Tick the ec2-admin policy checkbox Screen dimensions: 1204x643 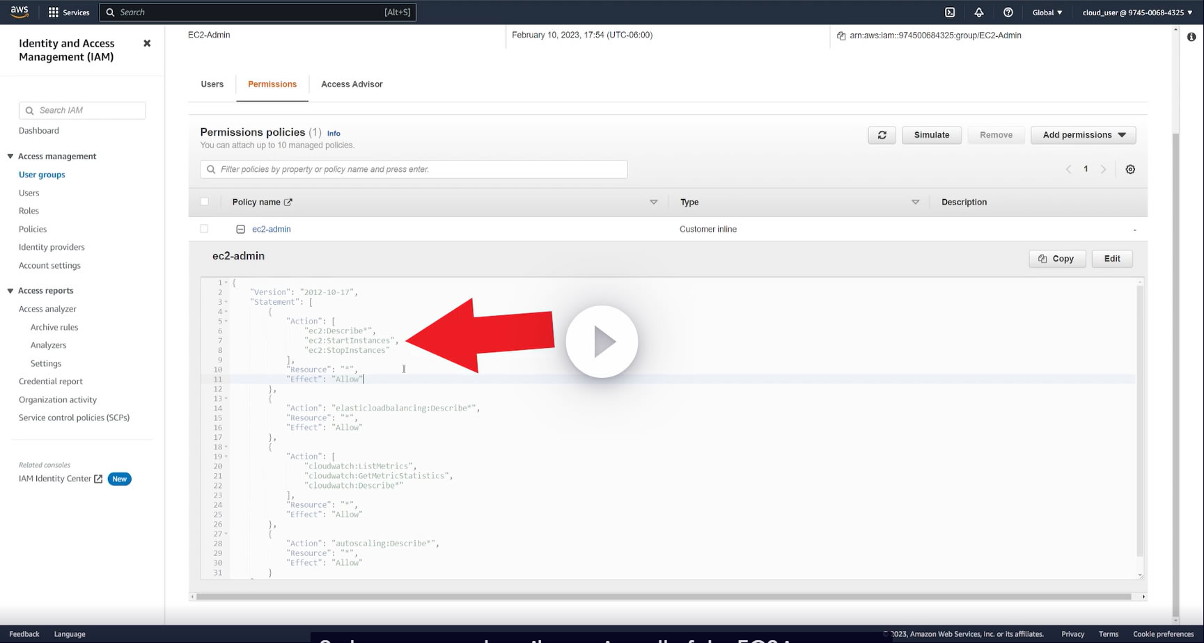pyautogui.click(x=204, y=229)
